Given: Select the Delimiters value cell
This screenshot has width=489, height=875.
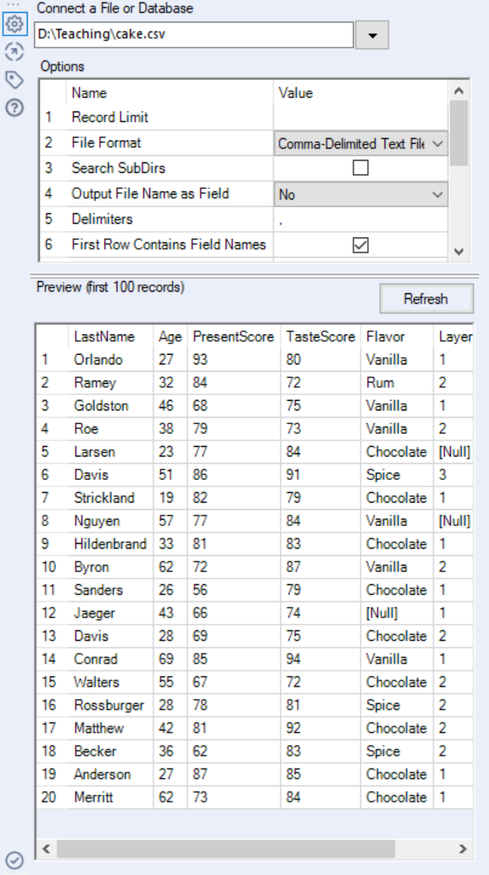Looking at the screenshot, I should [x=360, y=220].
